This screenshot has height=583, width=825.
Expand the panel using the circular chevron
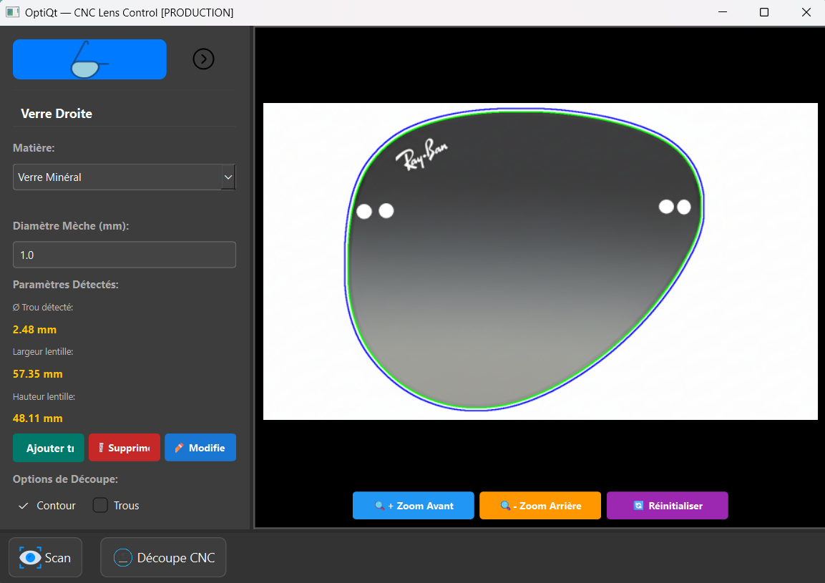203,59
